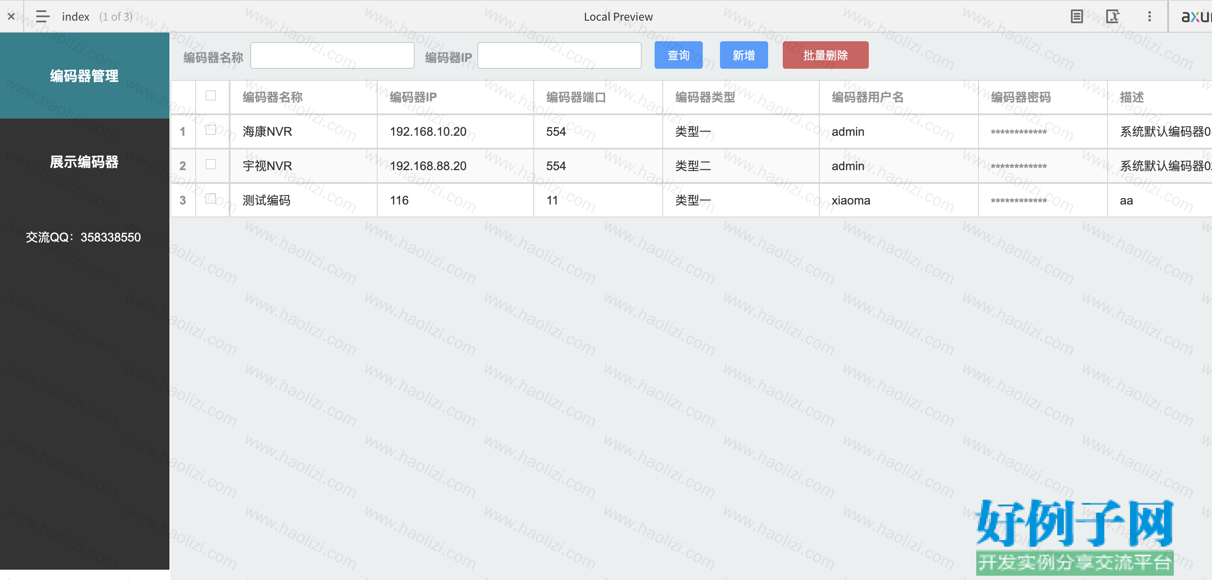This screenshot has width=1212, height=580.
Task: Click row number 3 cell
Action: click(x=182, y=200)
